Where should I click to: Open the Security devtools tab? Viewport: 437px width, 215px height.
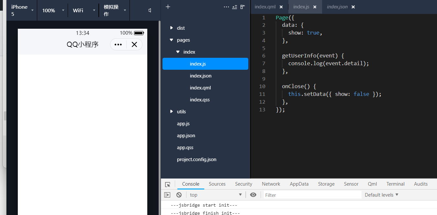click(243, 184)
